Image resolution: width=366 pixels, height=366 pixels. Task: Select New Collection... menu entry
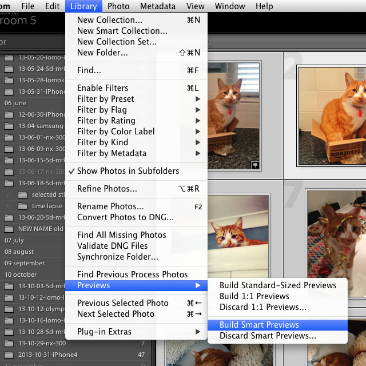click(x=136, y=20)
